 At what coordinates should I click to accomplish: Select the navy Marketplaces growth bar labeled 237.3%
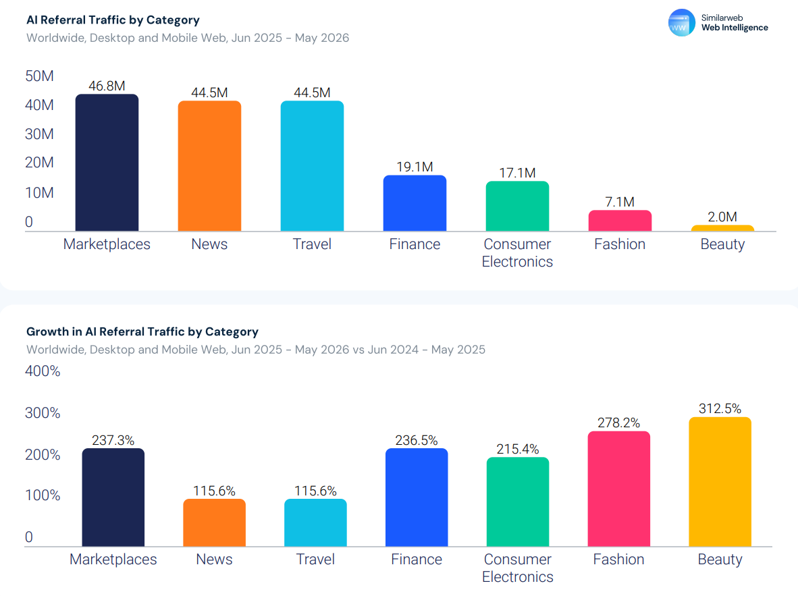click(x=113, y=497)
